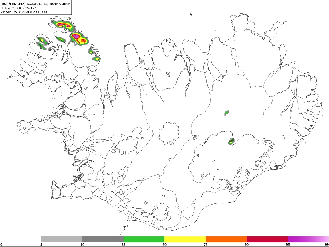
Task: Click the 'VT: Sun. 25.08.2024 00Z' line
Action: 18,12
